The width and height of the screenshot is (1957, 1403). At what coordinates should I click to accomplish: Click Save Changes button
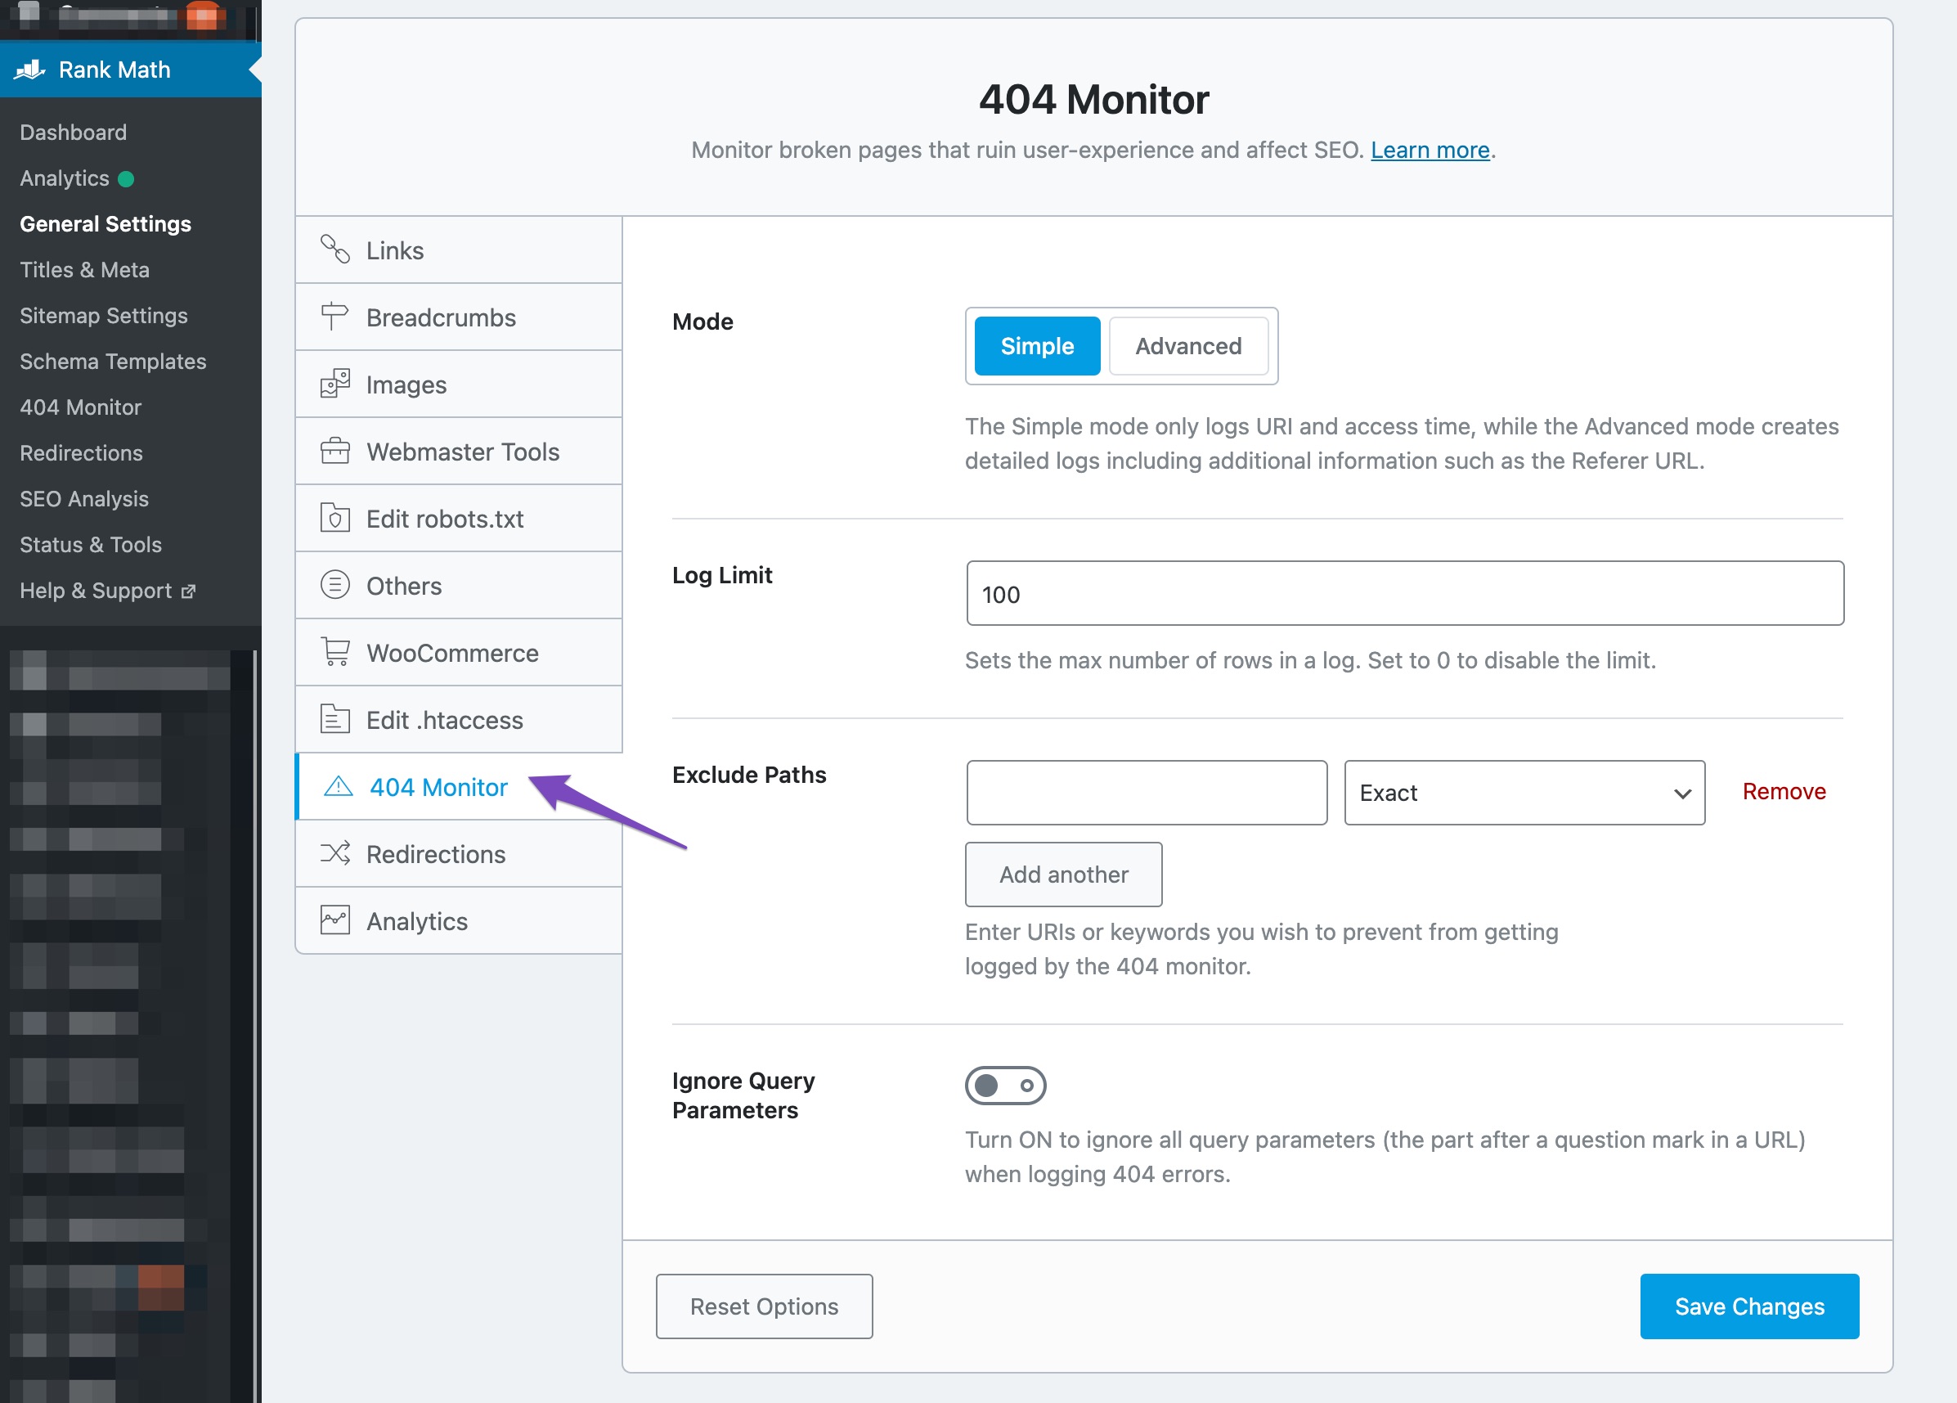point(1748,1306)
